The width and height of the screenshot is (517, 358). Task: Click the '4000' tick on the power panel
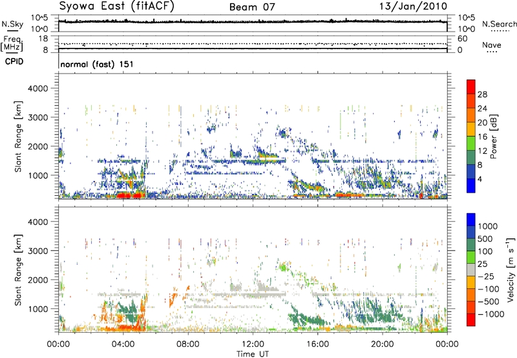click(x=38, y=89)
